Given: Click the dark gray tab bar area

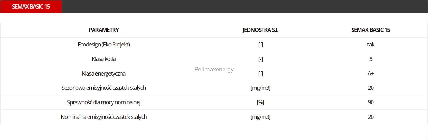Looking at the screenshot, I should point(245,7).
